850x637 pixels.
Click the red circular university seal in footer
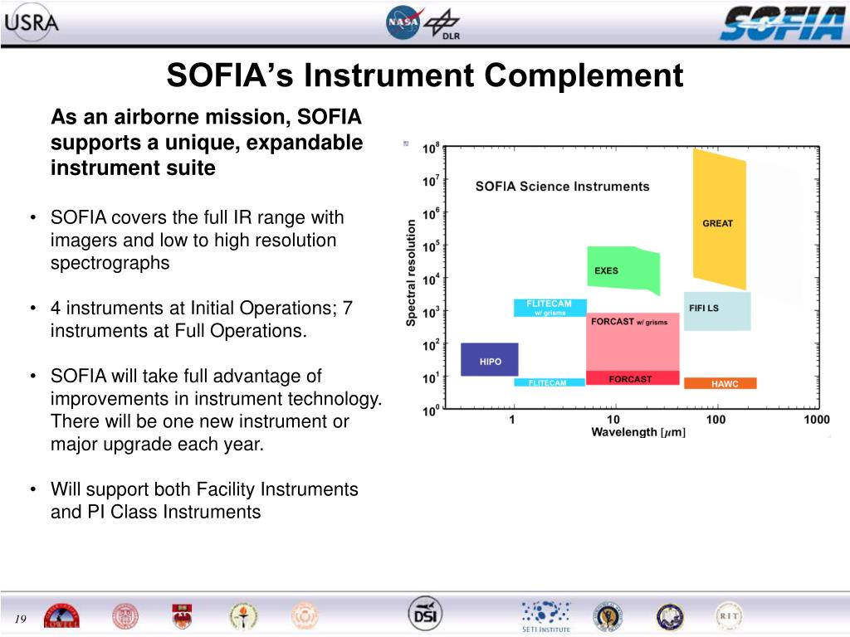125,616
